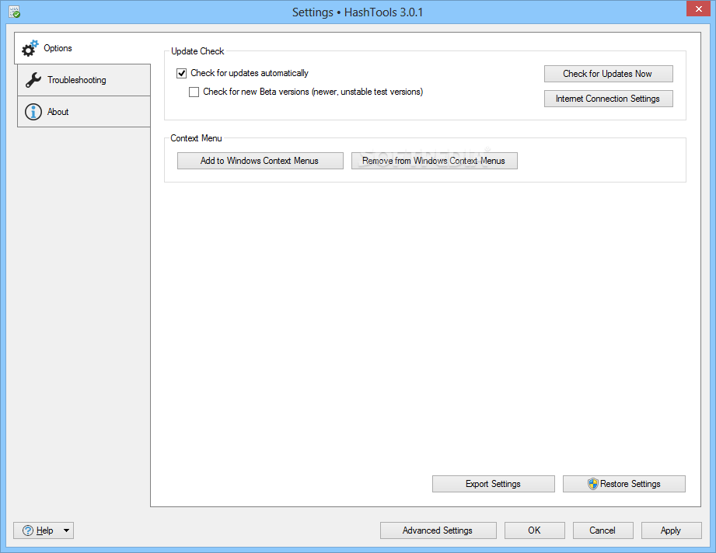
Task: Click Check for Updates Now button
Action: pos(608,74)
